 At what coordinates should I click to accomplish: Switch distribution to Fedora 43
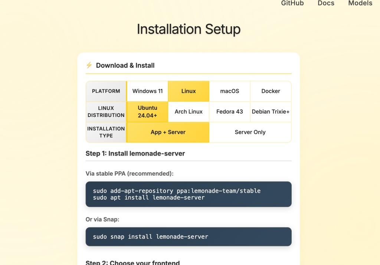click(230, 112)
